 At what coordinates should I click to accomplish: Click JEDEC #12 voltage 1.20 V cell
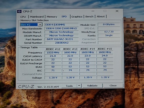point(53,77)
